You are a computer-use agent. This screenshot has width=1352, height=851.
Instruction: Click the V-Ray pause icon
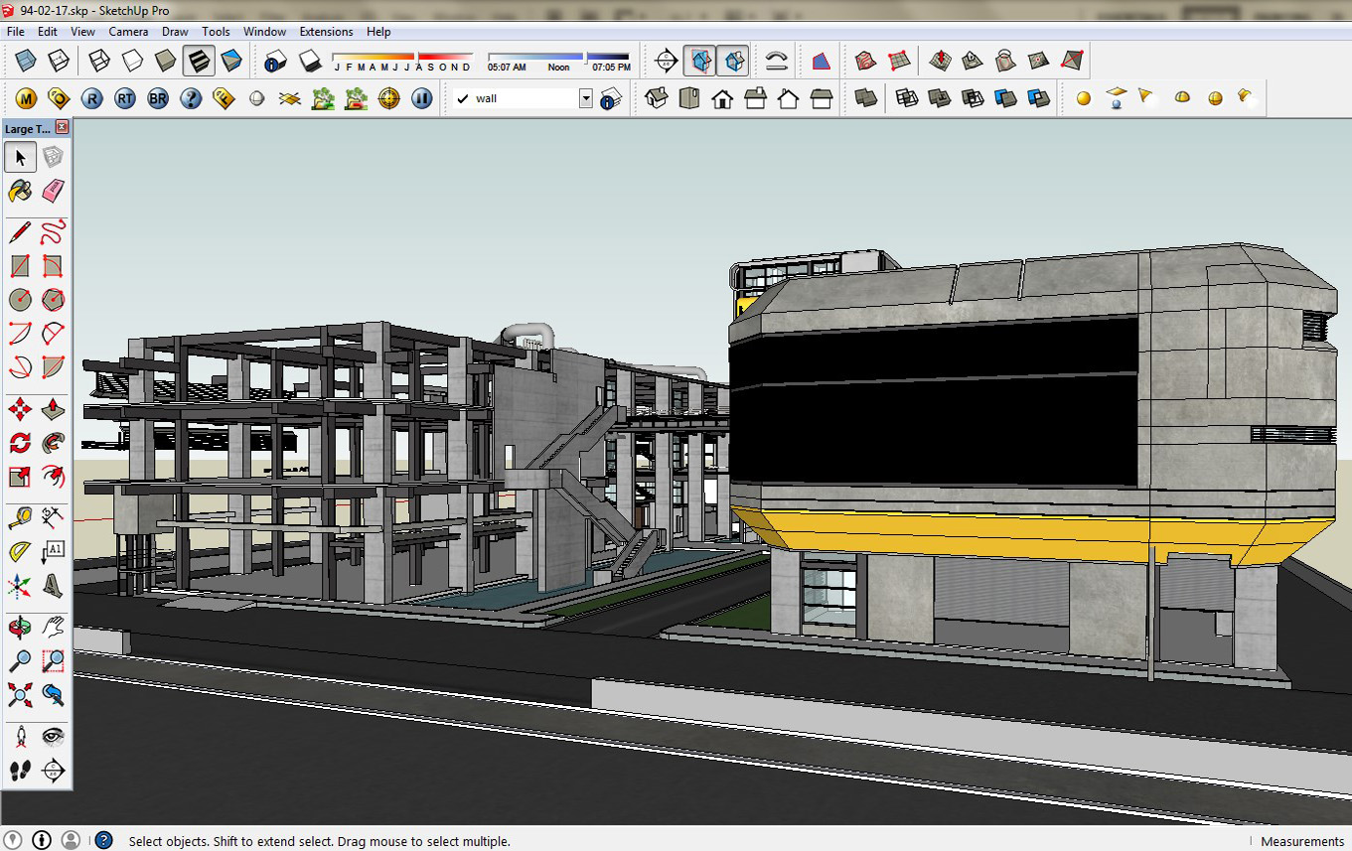click(421, 98)
